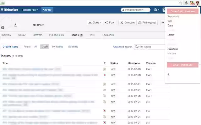Click the Create button in header
Screen dimensions: 201x125
point(47,10)
